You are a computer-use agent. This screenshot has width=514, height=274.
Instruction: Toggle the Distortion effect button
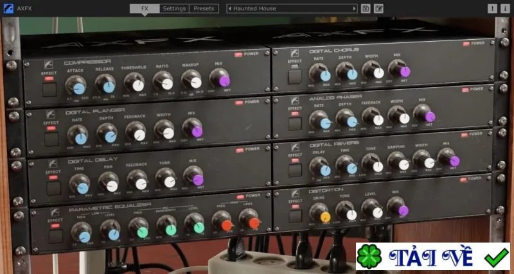point(296,216)
